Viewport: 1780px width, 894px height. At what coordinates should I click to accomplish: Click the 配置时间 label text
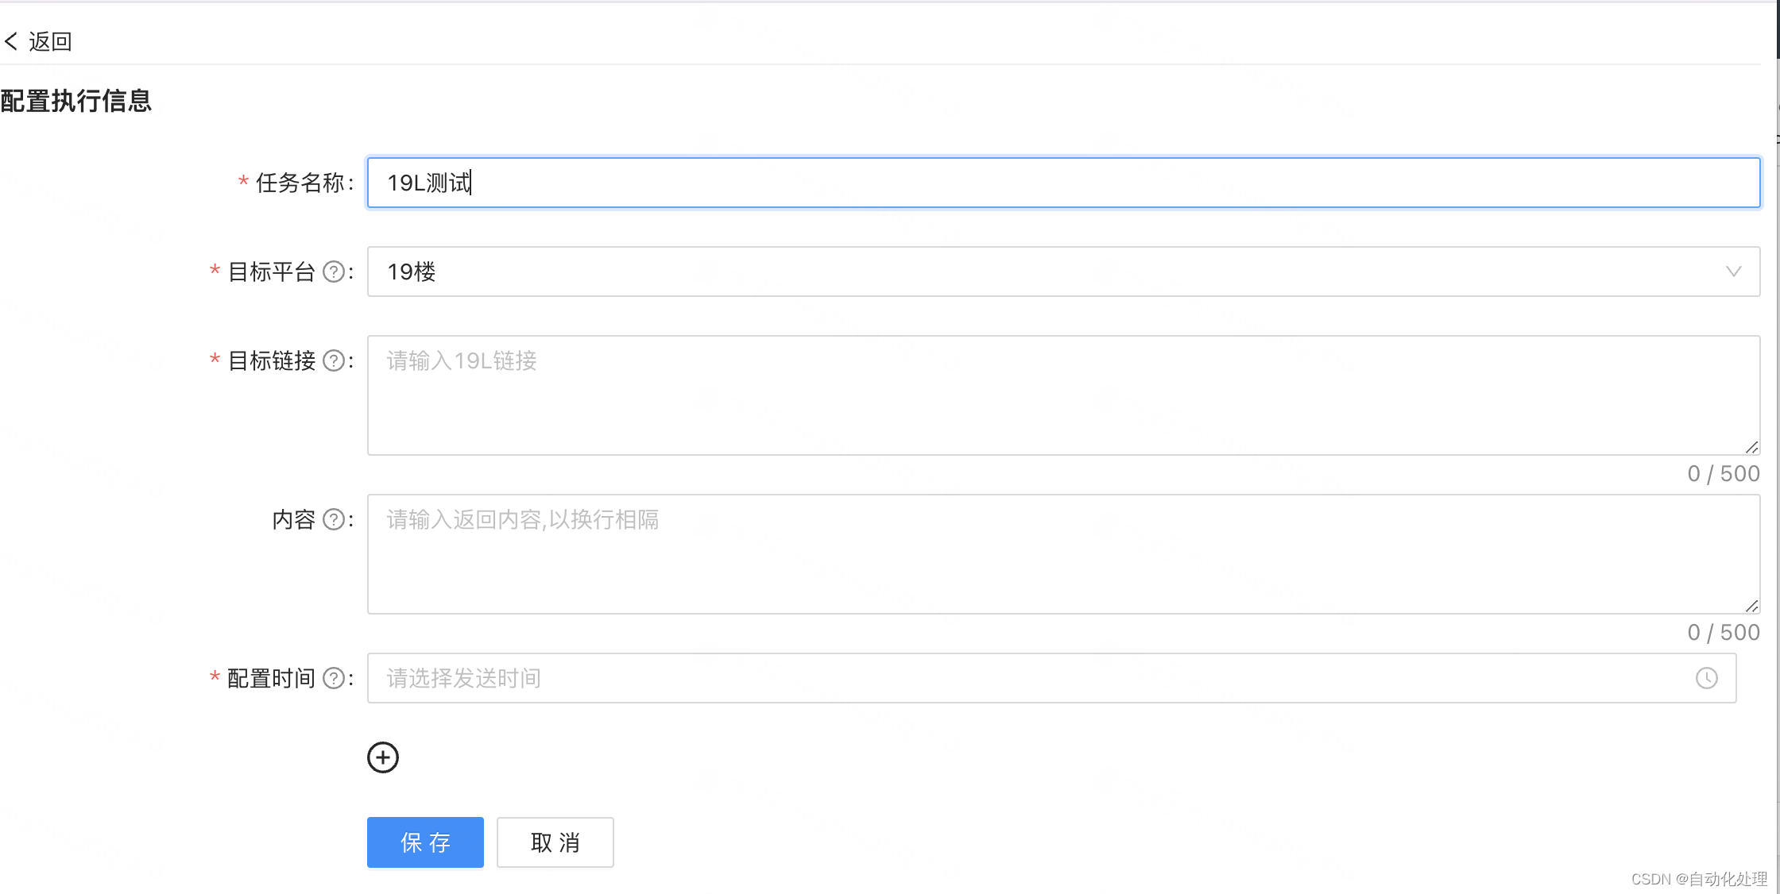pos(272,679)
